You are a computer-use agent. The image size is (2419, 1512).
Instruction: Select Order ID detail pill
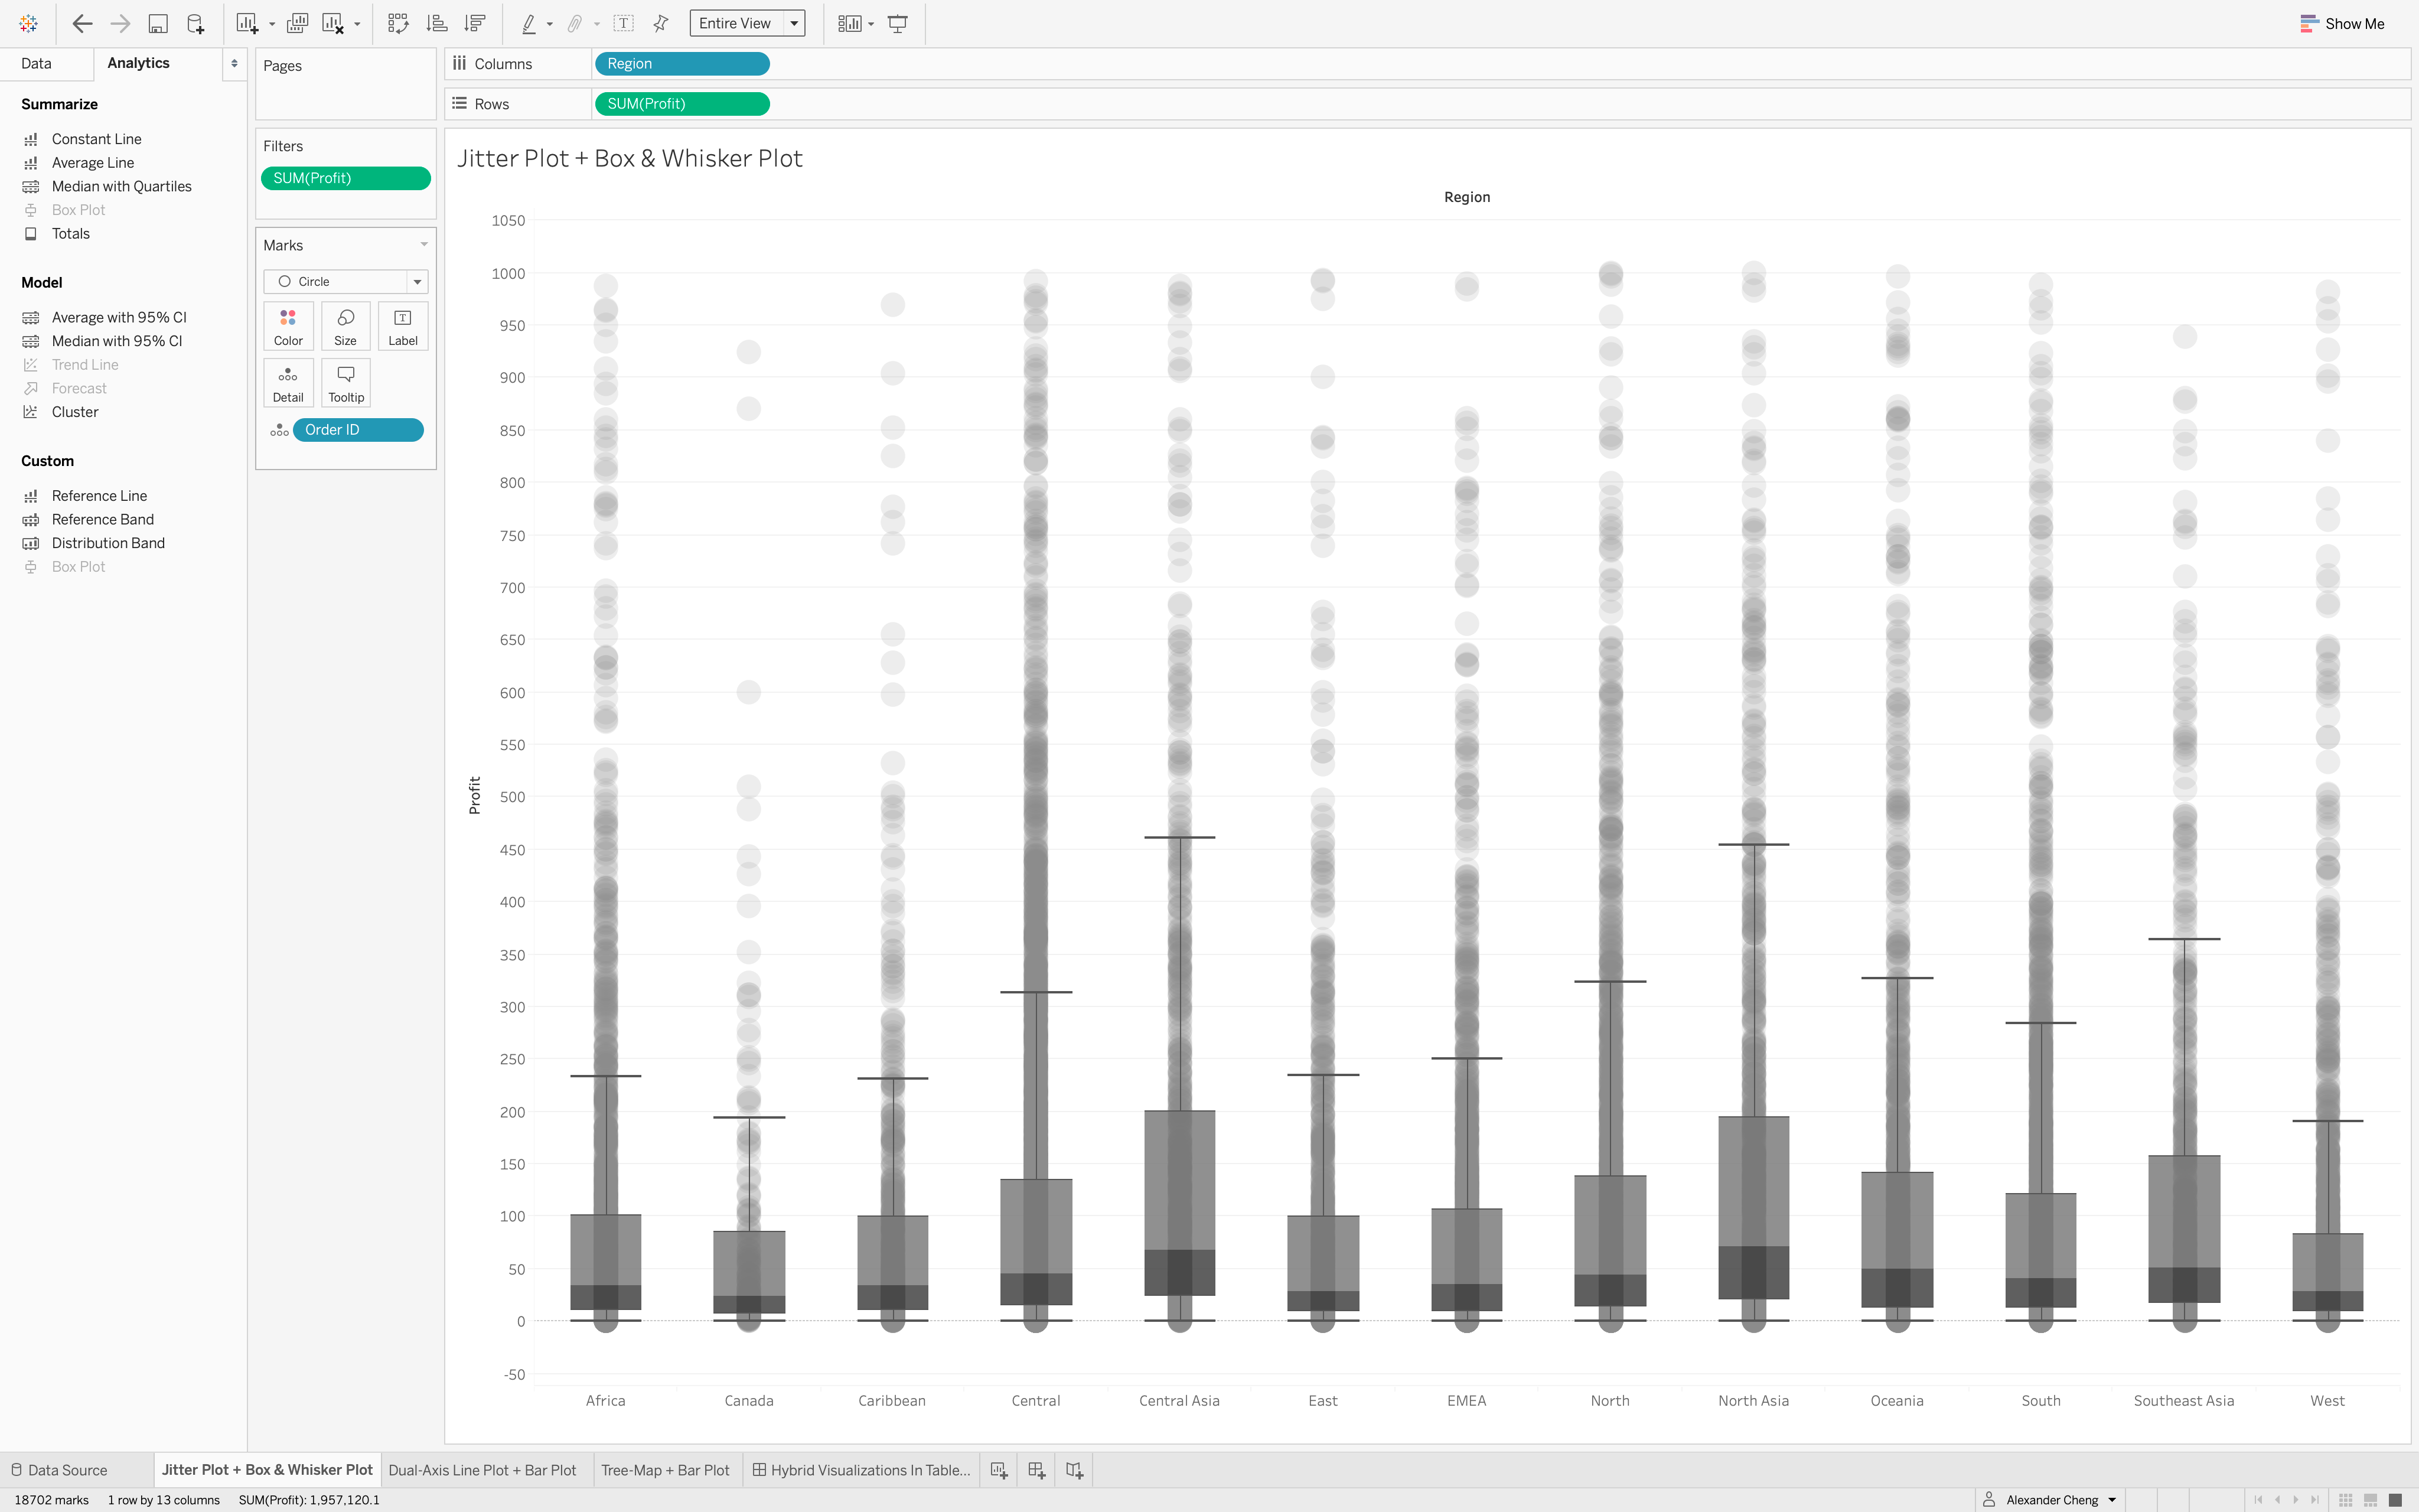358,430
